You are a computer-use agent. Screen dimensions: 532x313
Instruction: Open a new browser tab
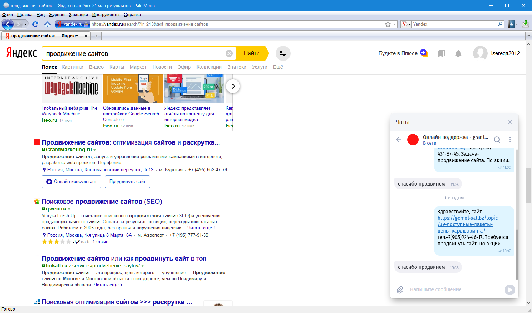click(96, 36)
